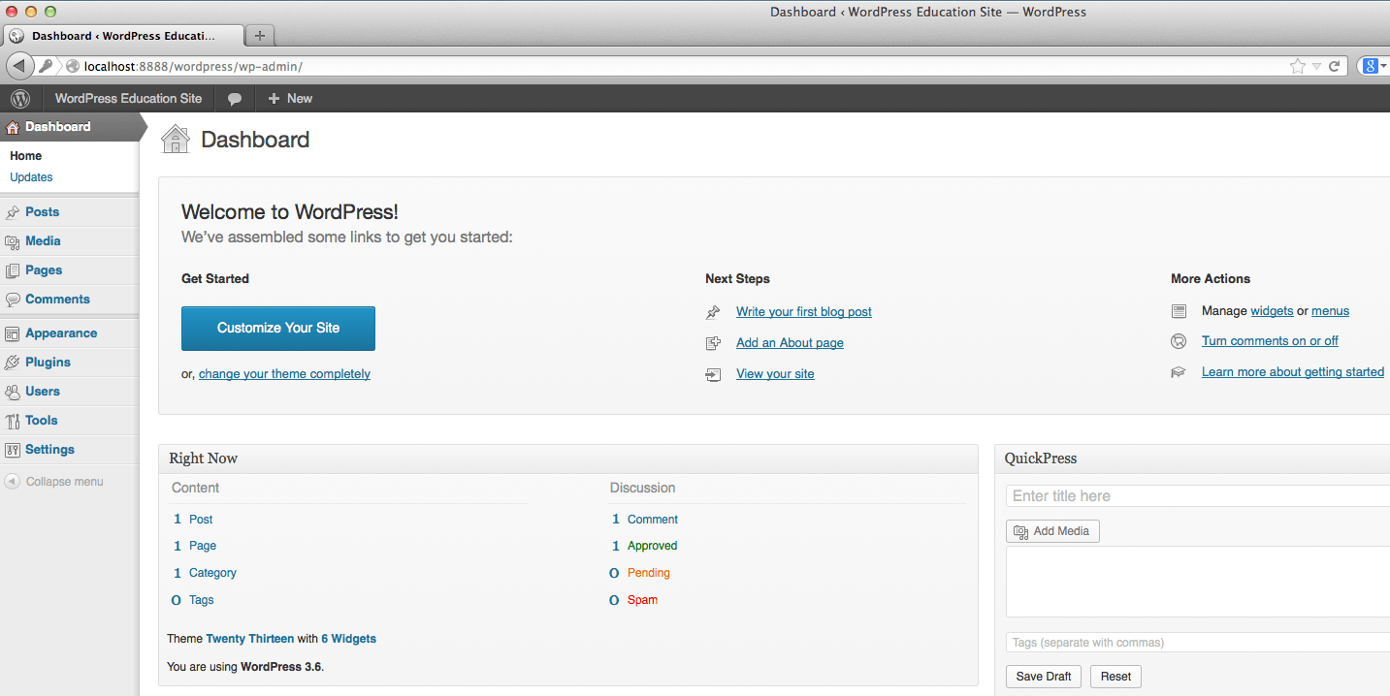Click the Add Media button in QuickPress
The width and height of the screenshot is (1390, 696).
[1052, 531]
